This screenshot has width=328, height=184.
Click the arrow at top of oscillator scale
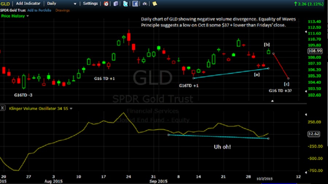[x=306, y=115]
